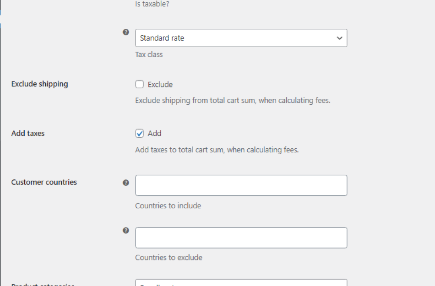
Task: Focus the Countries to exclude input field
Action: (x=241, y=237)
